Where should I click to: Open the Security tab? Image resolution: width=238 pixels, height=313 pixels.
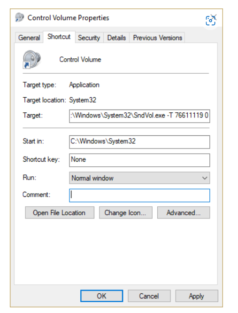(x=89, y=38)
